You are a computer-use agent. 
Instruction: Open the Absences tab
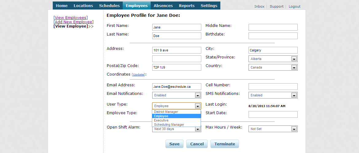click(163, 6)
